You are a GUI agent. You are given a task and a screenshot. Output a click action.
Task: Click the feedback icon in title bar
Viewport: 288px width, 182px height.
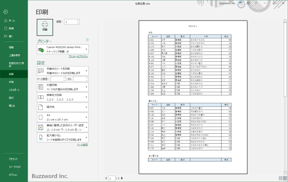248,3
